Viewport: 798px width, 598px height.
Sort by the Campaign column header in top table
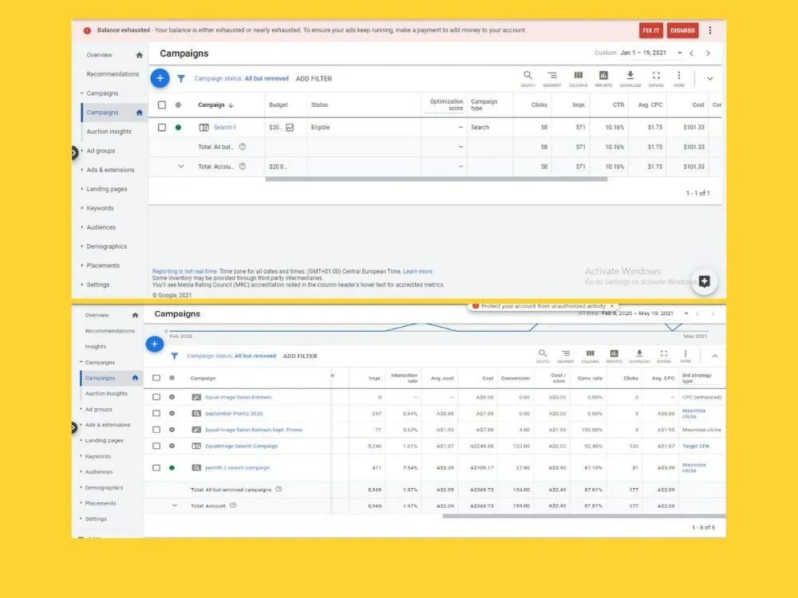point(215,104)
